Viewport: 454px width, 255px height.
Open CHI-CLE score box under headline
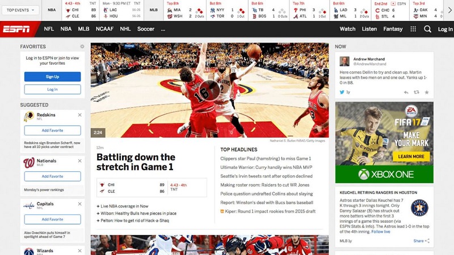pyautogui.click(x=152, y=188)
